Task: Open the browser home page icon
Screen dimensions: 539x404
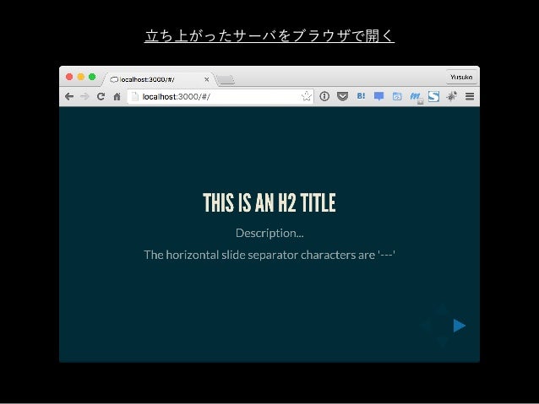Action: pyautogui.click(x=117, y=96)
